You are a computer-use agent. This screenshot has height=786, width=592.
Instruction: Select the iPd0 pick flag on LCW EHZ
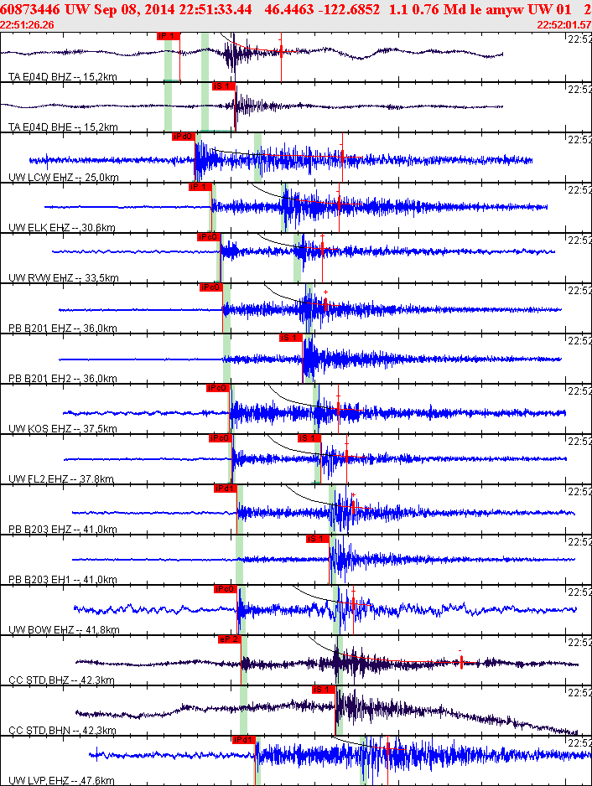coord(183,137)
